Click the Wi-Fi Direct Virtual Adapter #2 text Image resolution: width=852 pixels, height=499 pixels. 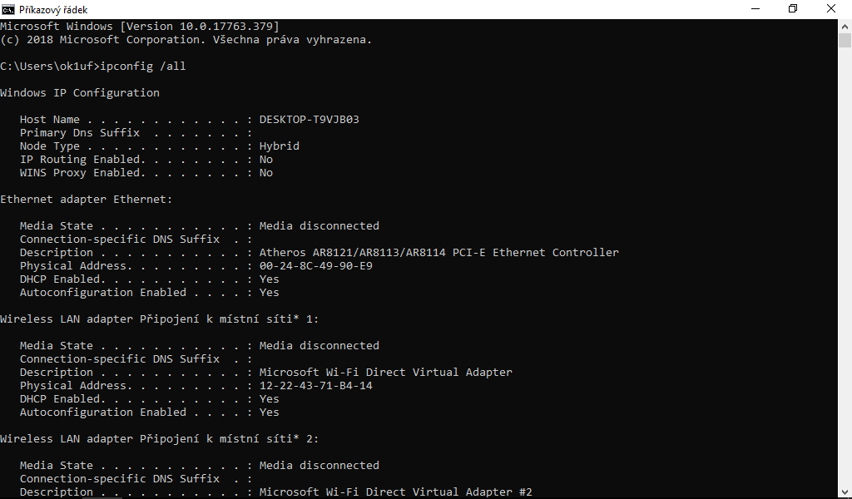pyautogui.click(x=395, y=492)
